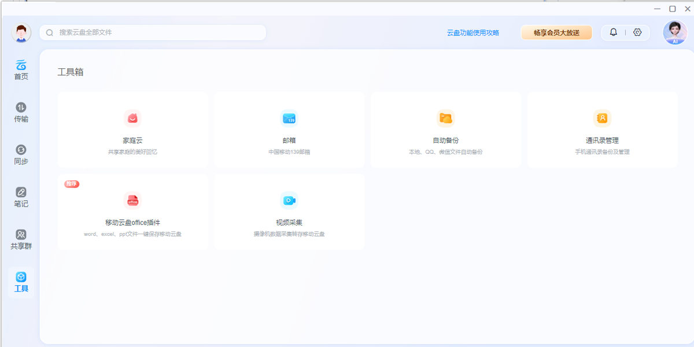Viewport: 694px width, 347px height.
Task: Open the 同步 sync tab
Action: pos(21,155)
